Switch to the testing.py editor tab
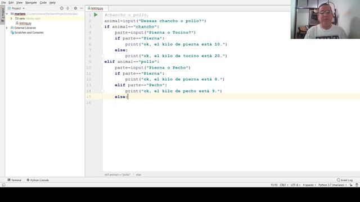360x202 pixels. pos(97,8)
